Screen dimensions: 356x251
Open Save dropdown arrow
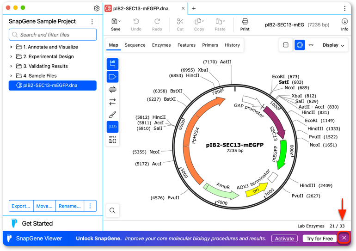pos(119,21)
